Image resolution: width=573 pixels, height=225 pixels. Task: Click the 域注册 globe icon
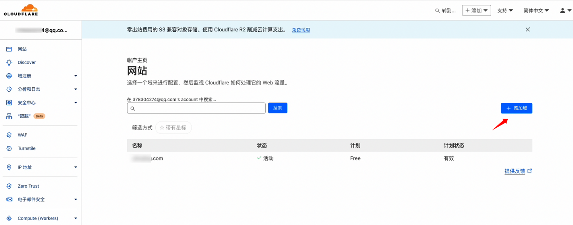(x=9, y=76)
